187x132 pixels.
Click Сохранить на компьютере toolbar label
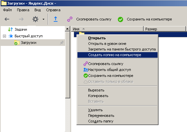(x=149, y=19)
